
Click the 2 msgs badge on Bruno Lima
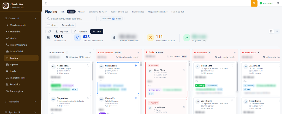click(x=200, y=86)
